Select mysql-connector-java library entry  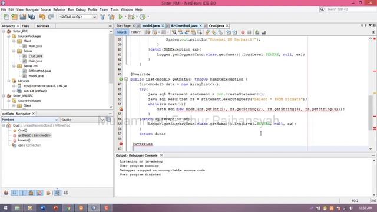tap(45, 86)
